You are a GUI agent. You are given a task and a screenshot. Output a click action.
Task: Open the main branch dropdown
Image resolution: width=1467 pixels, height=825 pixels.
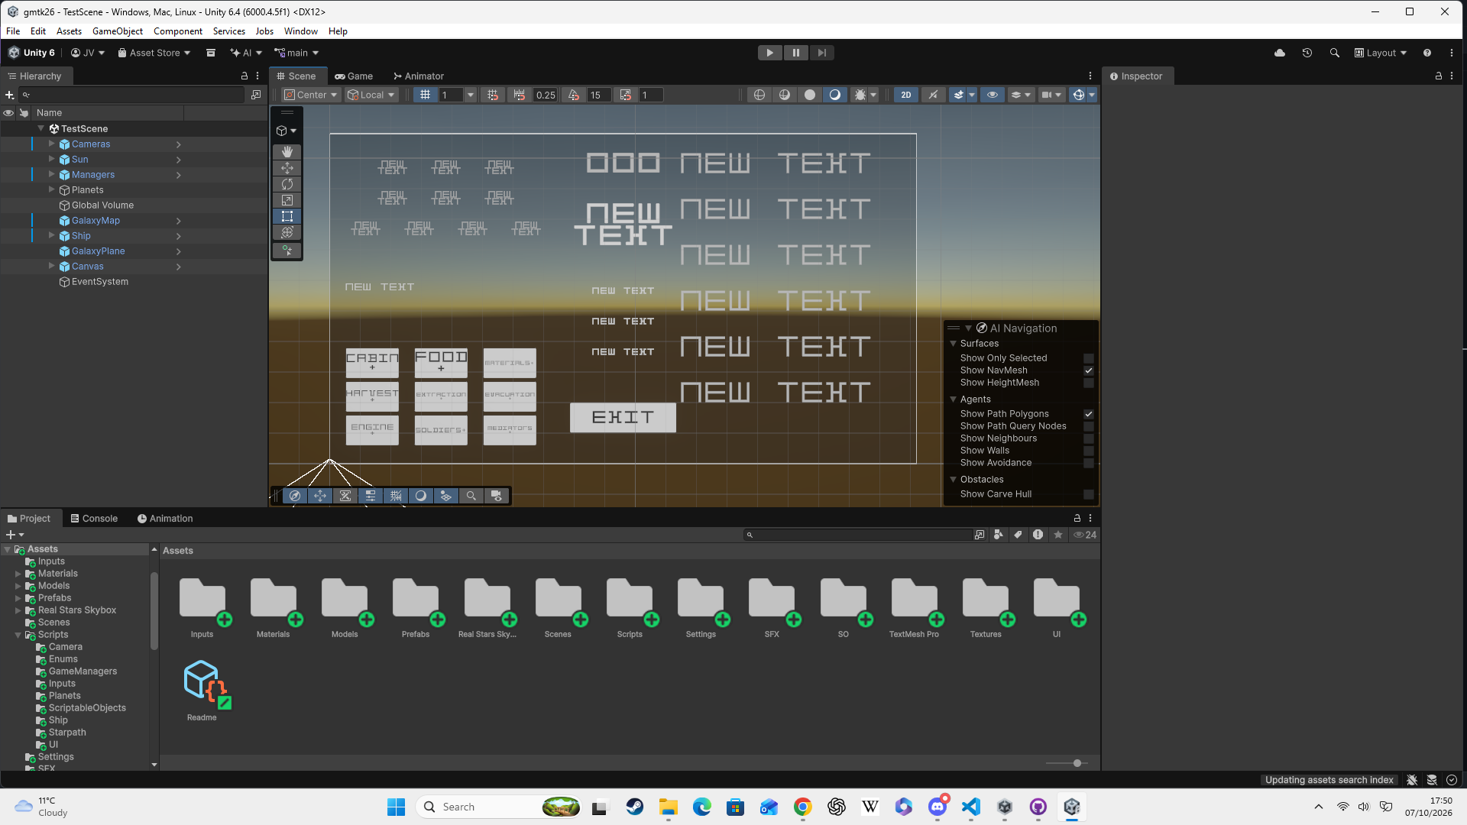click(296, 53)
